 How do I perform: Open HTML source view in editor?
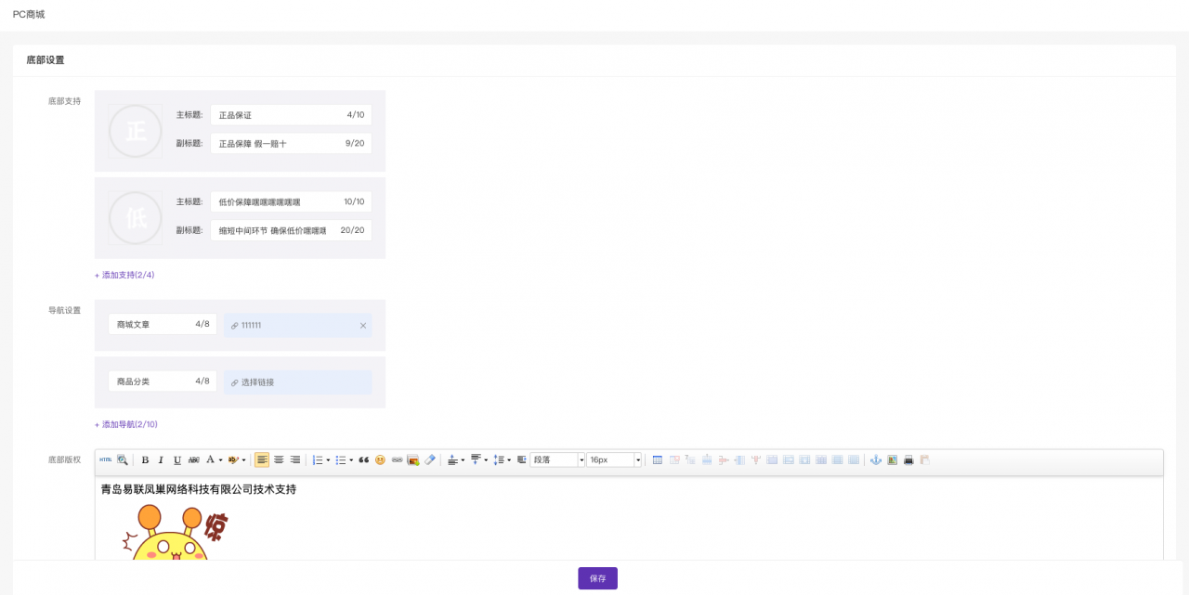[106, 459]
